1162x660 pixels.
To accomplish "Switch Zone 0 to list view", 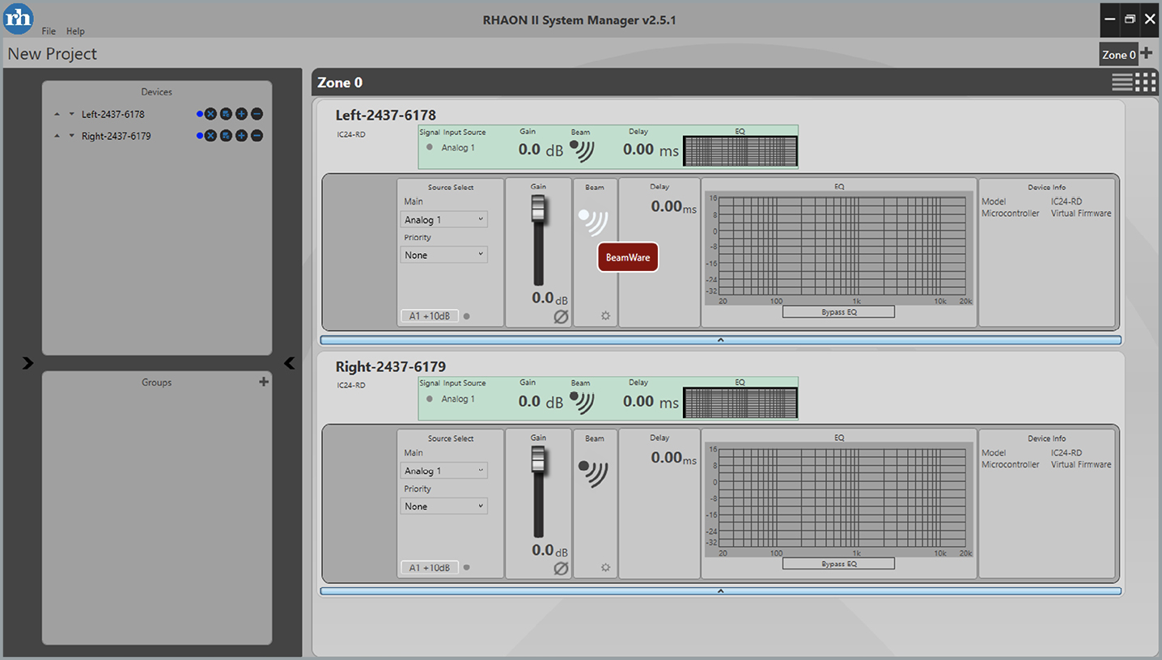I will pos(1122,82).
